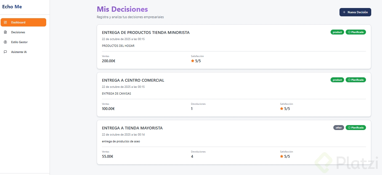Click the Dashboard grid icon in sidebar
Viewport: 382px width, 175px height.
coord(5,22)
